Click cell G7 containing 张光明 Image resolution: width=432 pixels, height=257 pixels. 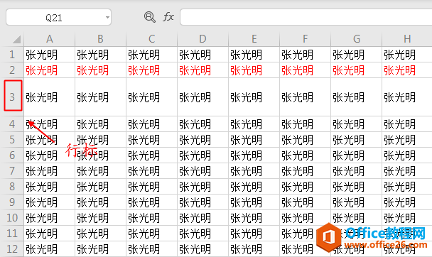click(357, 171)
